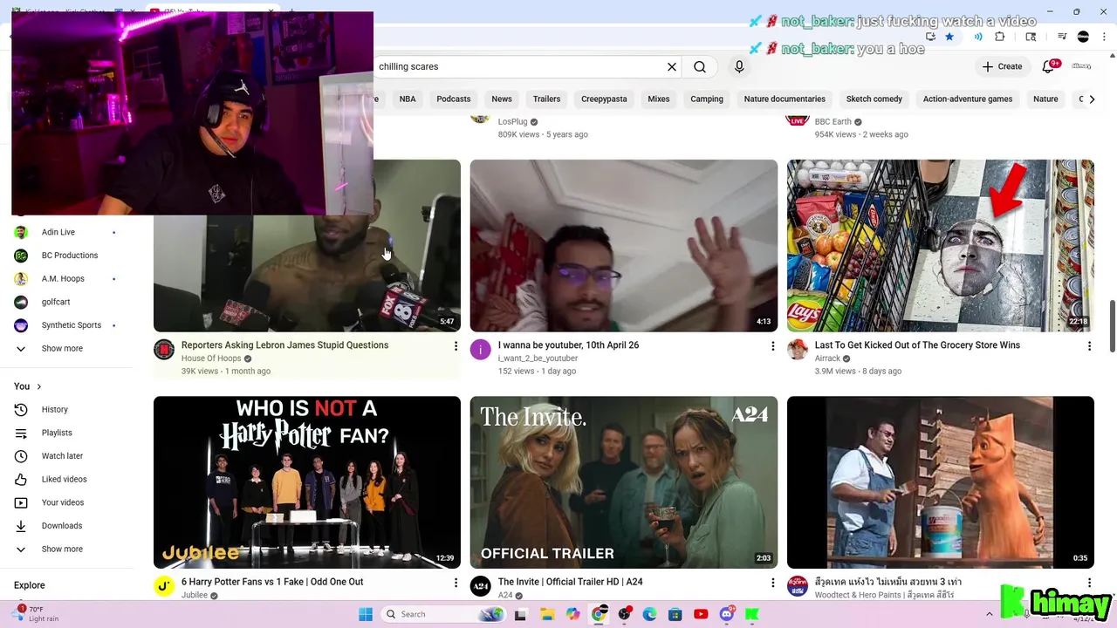
Task: Open Discord from the taskbar
Action: point(727,614)
